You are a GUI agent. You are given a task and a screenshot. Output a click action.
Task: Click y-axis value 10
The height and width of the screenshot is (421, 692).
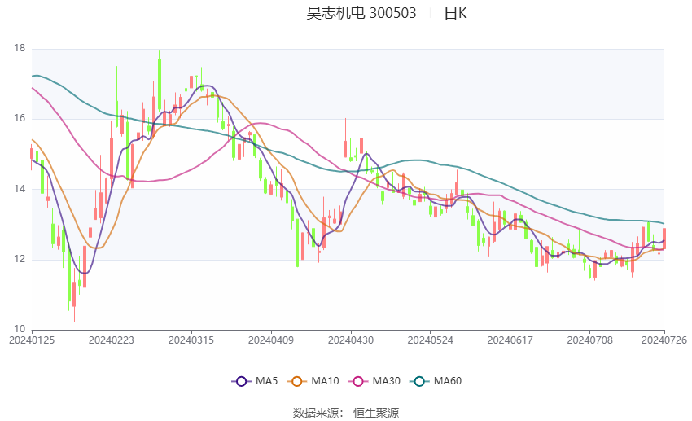(x=20, y=329)
